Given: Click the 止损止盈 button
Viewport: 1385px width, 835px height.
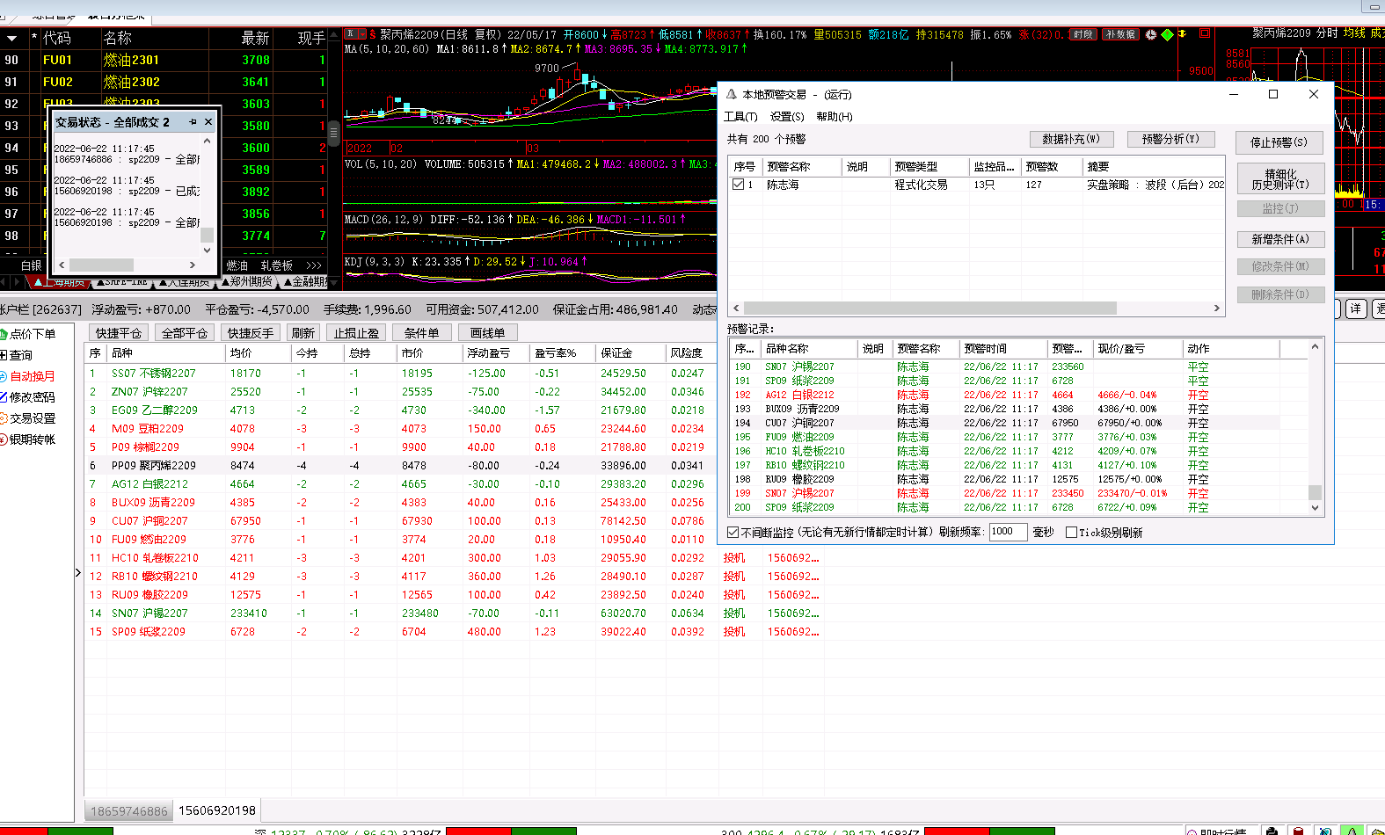Looking at the screenshot, I should 356,333.
